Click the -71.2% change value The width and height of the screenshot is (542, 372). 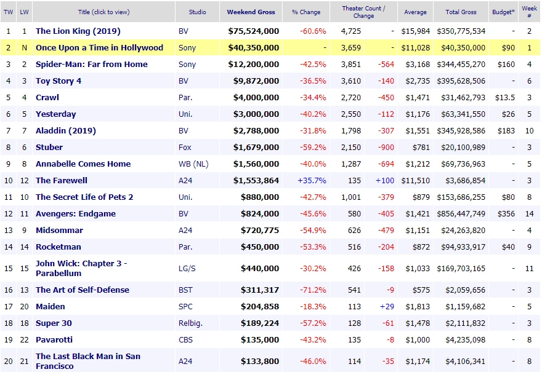[313, 290]
